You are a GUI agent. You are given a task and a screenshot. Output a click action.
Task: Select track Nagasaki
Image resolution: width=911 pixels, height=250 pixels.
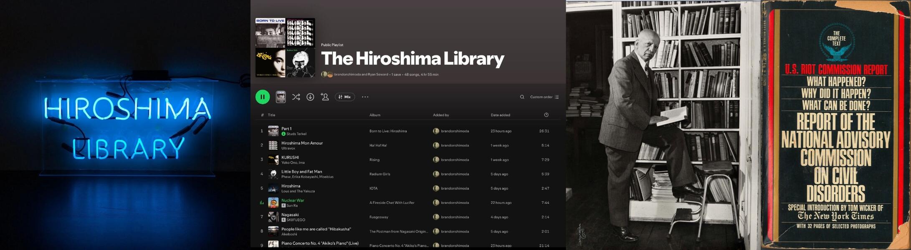[290, 215]
